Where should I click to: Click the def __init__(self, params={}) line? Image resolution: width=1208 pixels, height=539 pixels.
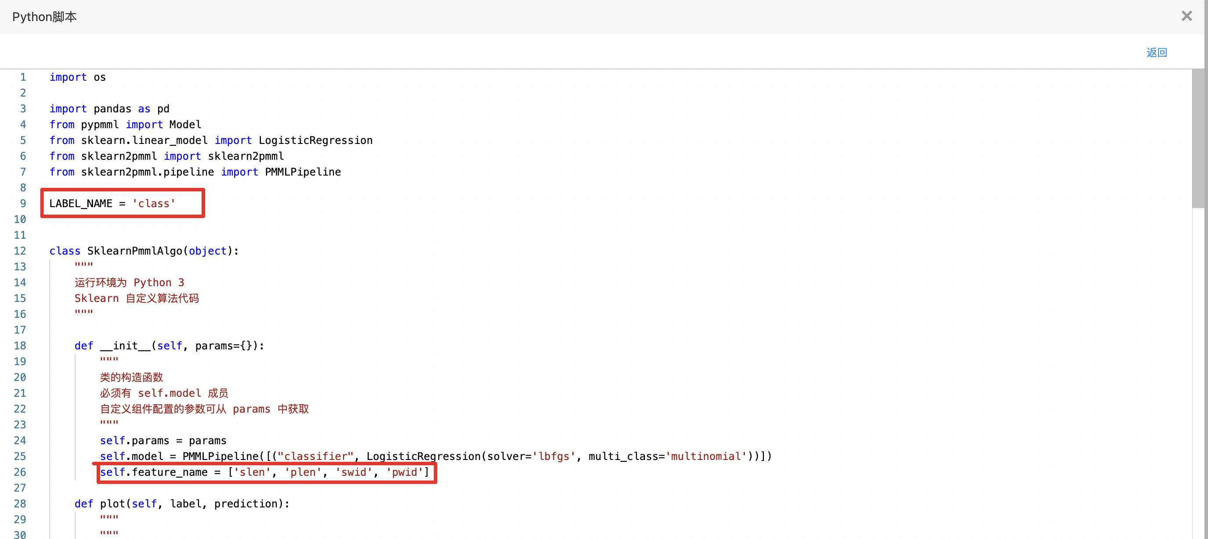click(x=169, y=346)
